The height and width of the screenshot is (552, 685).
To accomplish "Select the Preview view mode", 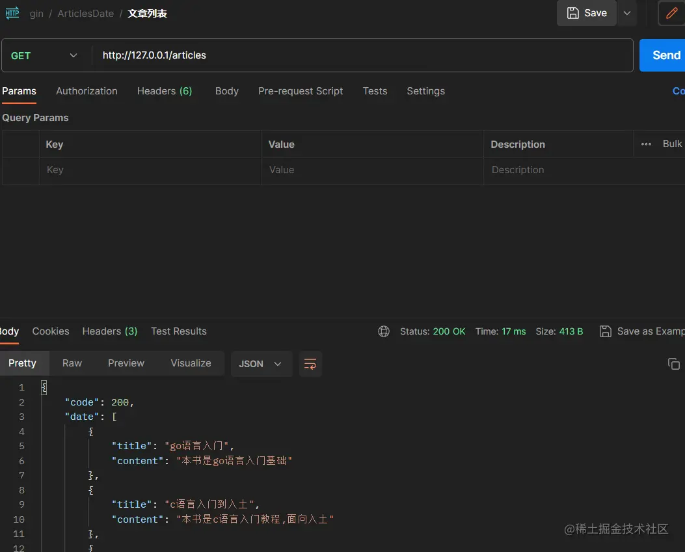I will [x=126, y=363].
